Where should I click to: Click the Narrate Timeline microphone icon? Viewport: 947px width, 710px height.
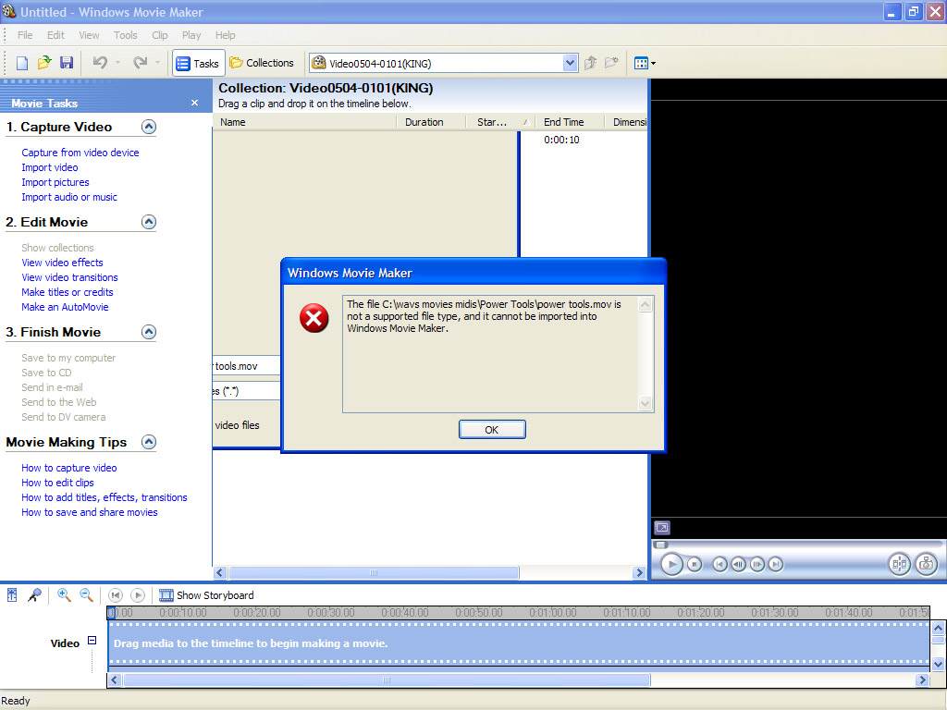[x=34, y=594]
